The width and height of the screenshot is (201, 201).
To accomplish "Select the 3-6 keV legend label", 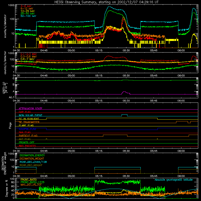I will click(x=26, y=6).
